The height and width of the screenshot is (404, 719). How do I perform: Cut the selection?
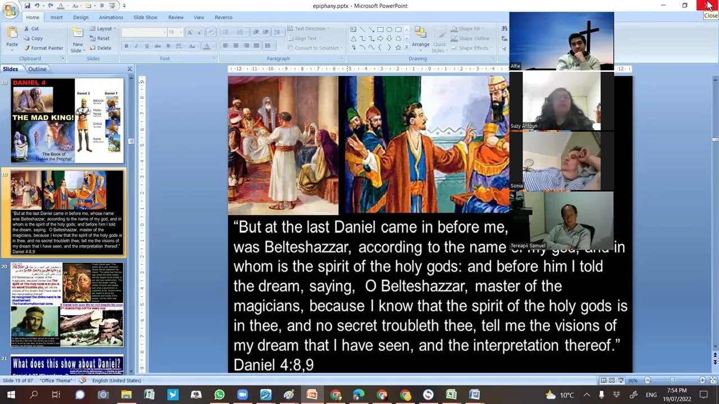[x=31, y=29]
